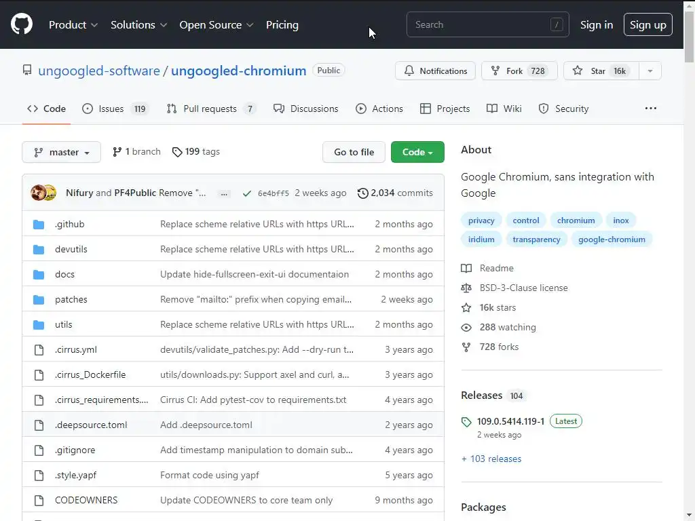The width and height of the screenshot is (695, 521).
Task: Fork the repository with Fork button
Action: (519, 71)
